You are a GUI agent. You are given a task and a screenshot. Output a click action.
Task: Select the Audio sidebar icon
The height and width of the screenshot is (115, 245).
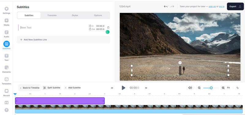pyautogui.click(x=6, y=32)
